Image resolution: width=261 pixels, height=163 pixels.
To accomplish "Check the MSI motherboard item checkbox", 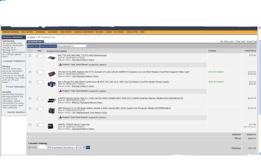I will [x=30, y=56].
